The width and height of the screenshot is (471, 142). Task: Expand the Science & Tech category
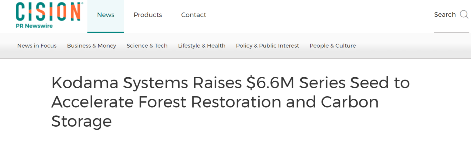click(147, 46)
